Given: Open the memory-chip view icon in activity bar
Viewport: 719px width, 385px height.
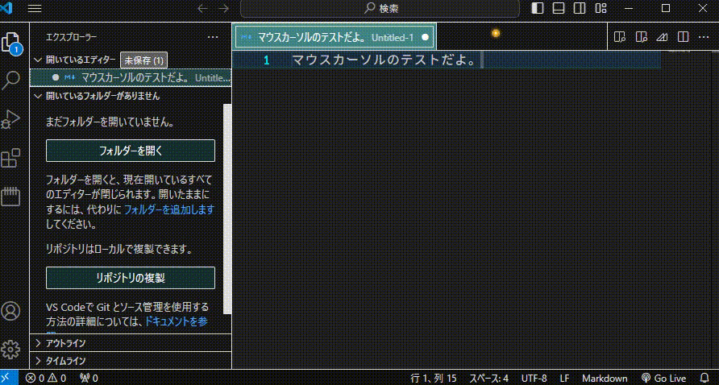Looking at the screenshot, I should point(11,197).
